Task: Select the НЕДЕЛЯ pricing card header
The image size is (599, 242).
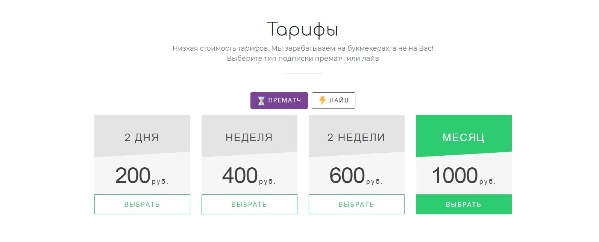Action: pos(249,137)
